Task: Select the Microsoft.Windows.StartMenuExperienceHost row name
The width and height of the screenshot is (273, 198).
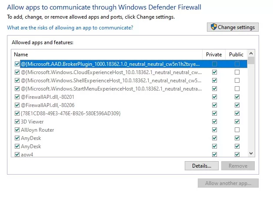Action: [111, 89]
